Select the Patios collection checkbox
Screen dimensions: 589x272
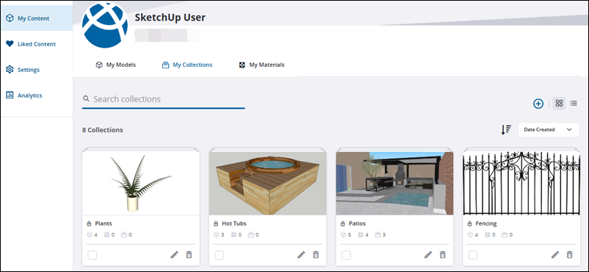(x=346, y=255)
